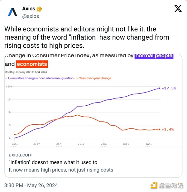Click the 3:30 PM May 26, 2024 timestamp
The width and height of the screenshot is (187, 192).
[31, 185]
